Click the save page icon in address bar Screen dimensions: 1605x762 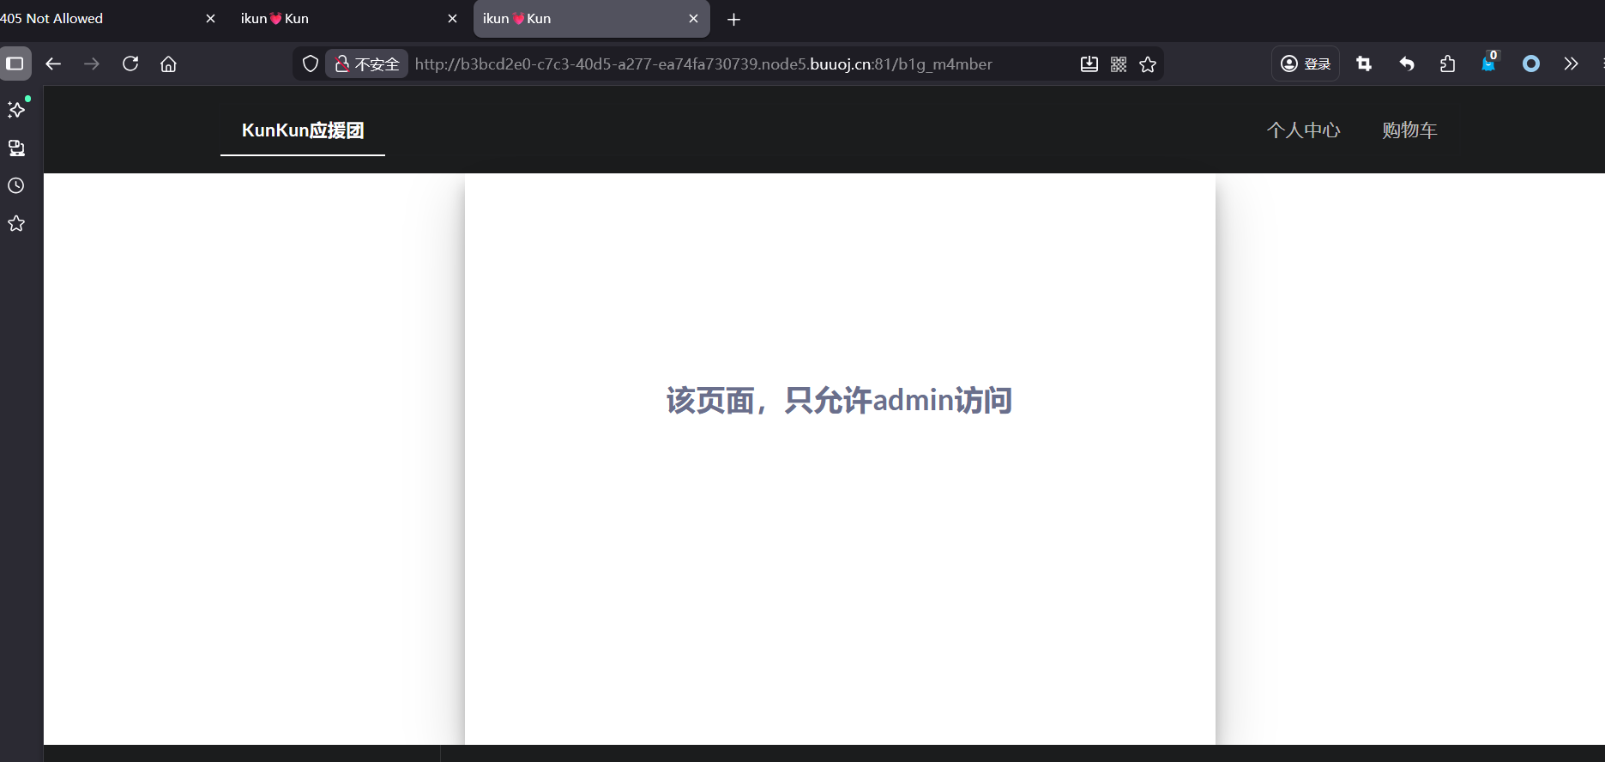tap(1089, 63)
